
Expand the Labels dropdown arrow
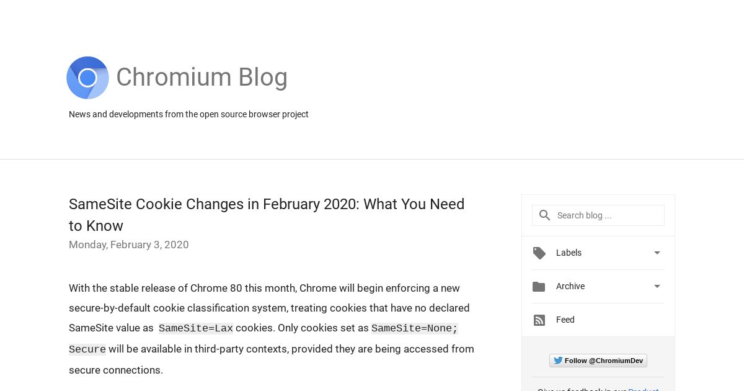[x=657, y=253]
